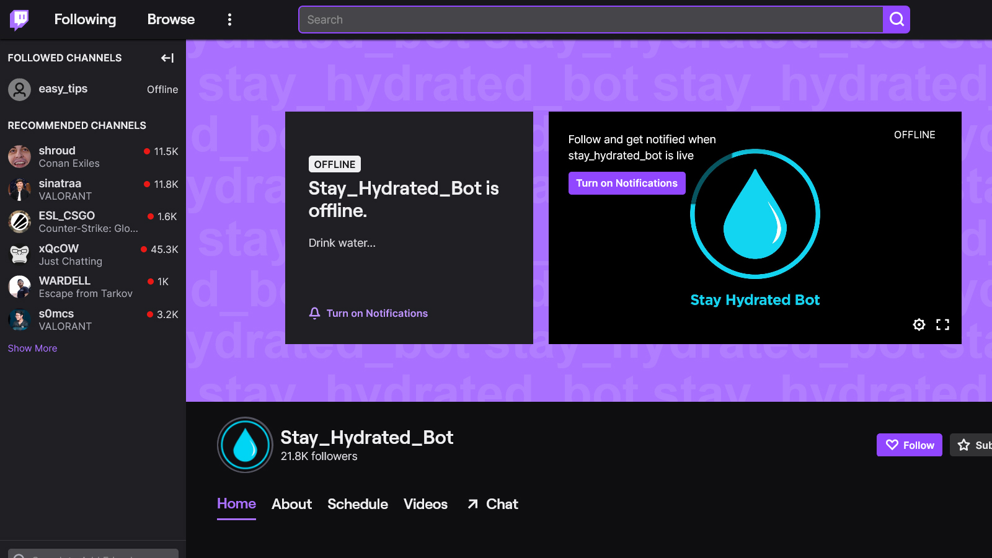Open the three-dot more options menu
Screen dimensions: 992x558
[x=229, y=20]
